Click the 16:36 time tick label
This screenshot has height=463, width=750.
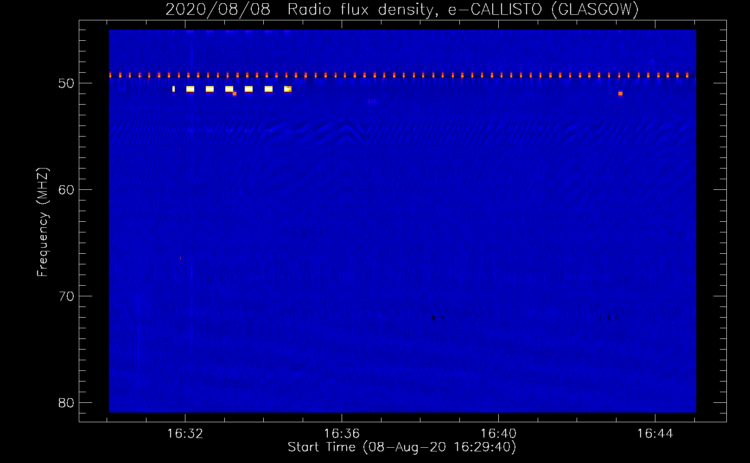[x=342, y=434]
